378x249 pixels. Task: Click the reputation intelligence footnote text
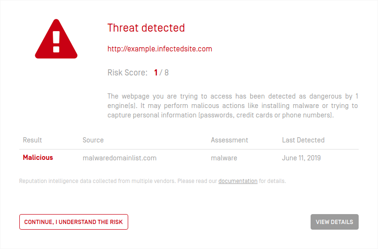coord(152,181)
